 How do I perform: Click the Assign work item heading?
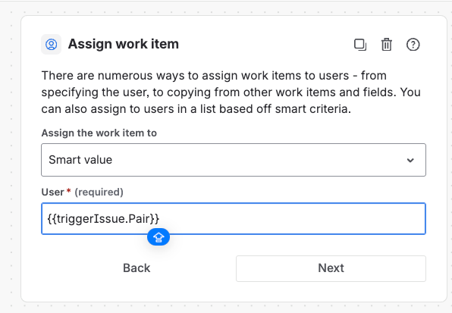(124, 44)
